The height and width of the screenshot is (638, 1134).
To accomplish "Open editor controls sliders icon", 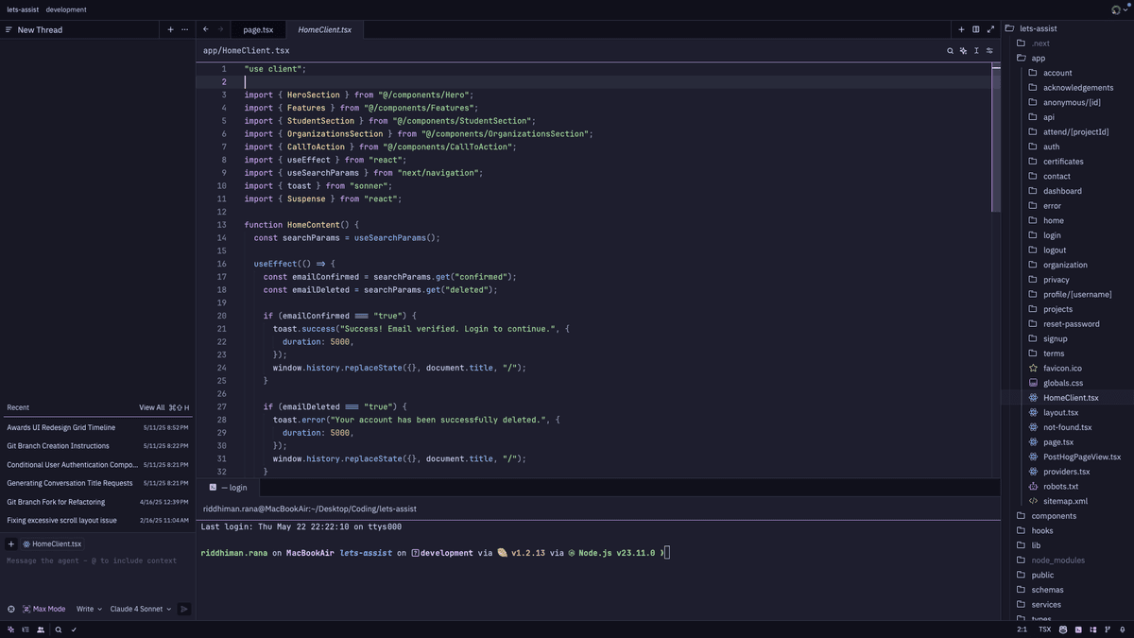I will coord(989,51).
